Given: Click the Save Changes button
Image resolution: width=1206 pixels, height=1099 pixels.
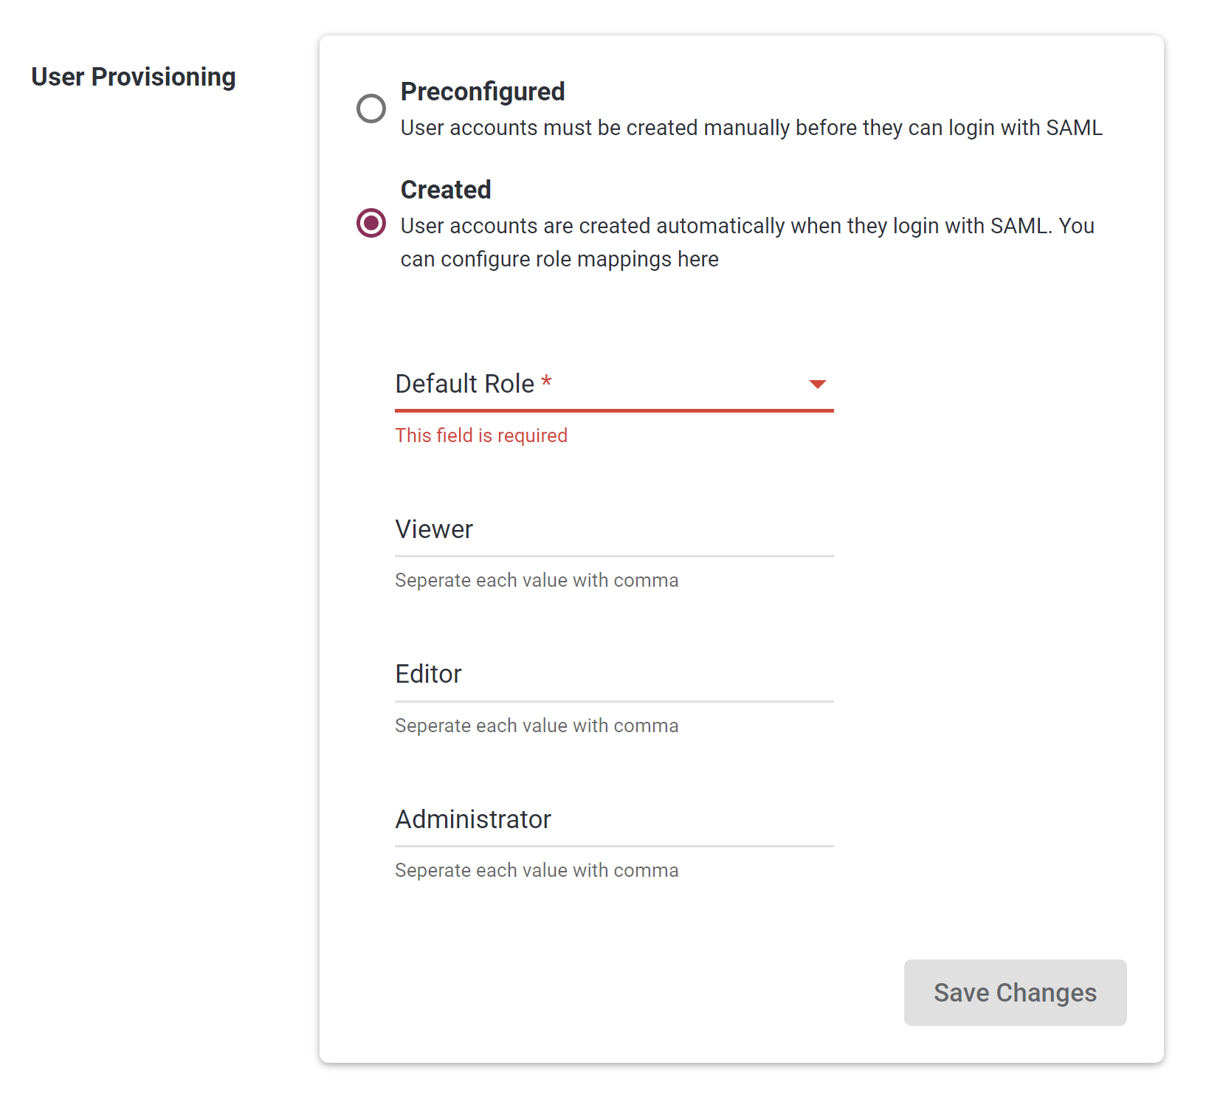Looking at the screenshot, I should coord(1015,993).
